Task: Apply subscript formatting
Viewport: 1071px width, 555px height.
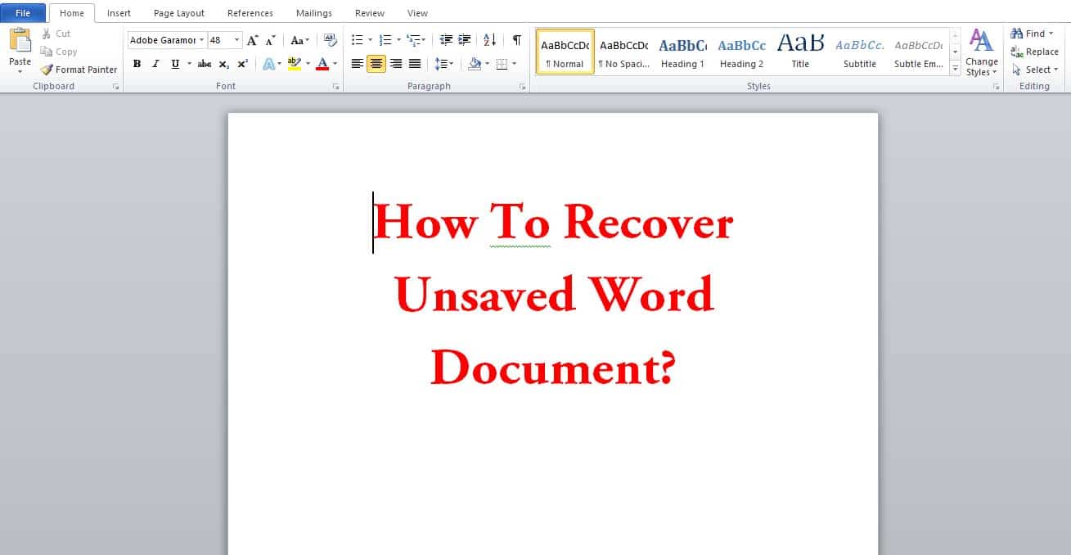Action: pyautogui.click(x=223, y=63)
